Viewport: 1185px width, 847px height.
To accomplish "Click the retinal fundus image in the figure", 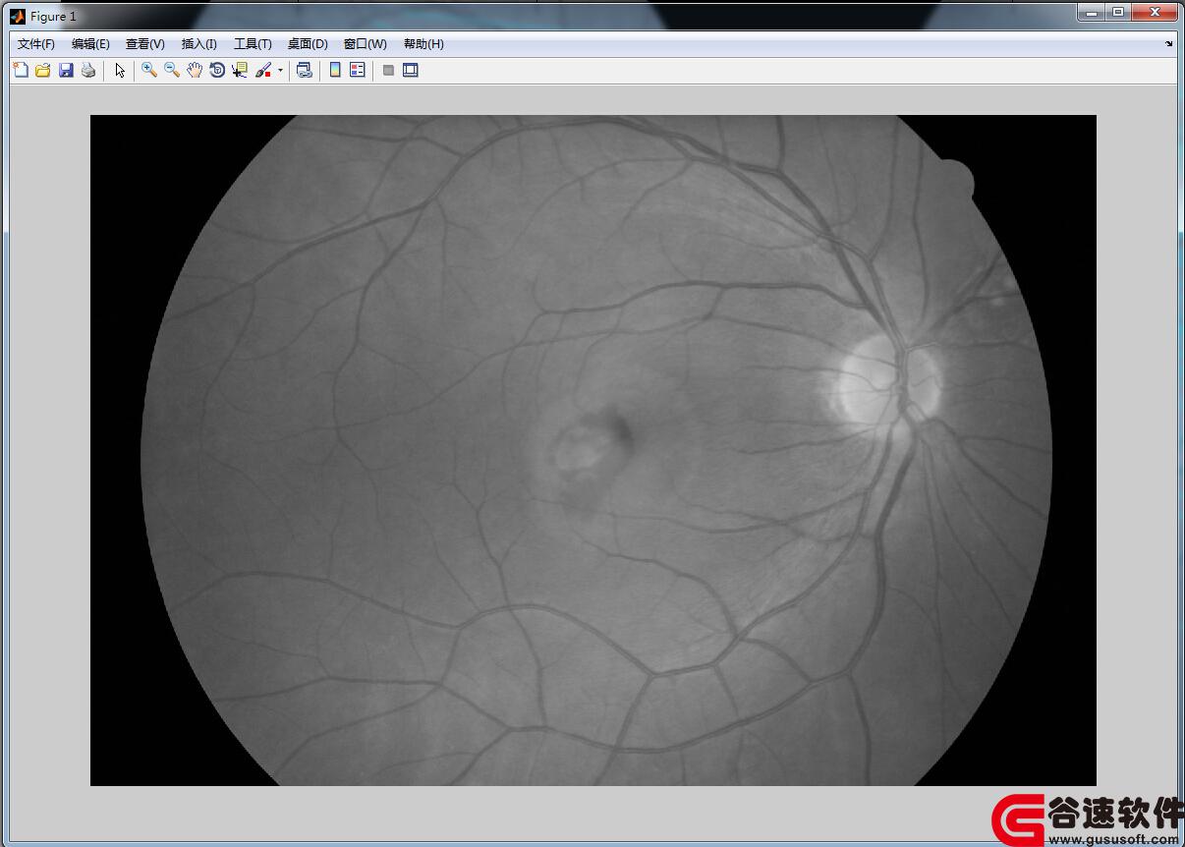I will (593, 450).
